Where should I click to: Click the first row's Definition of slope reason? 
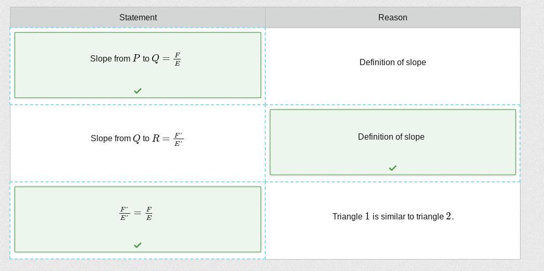(392, 63)
